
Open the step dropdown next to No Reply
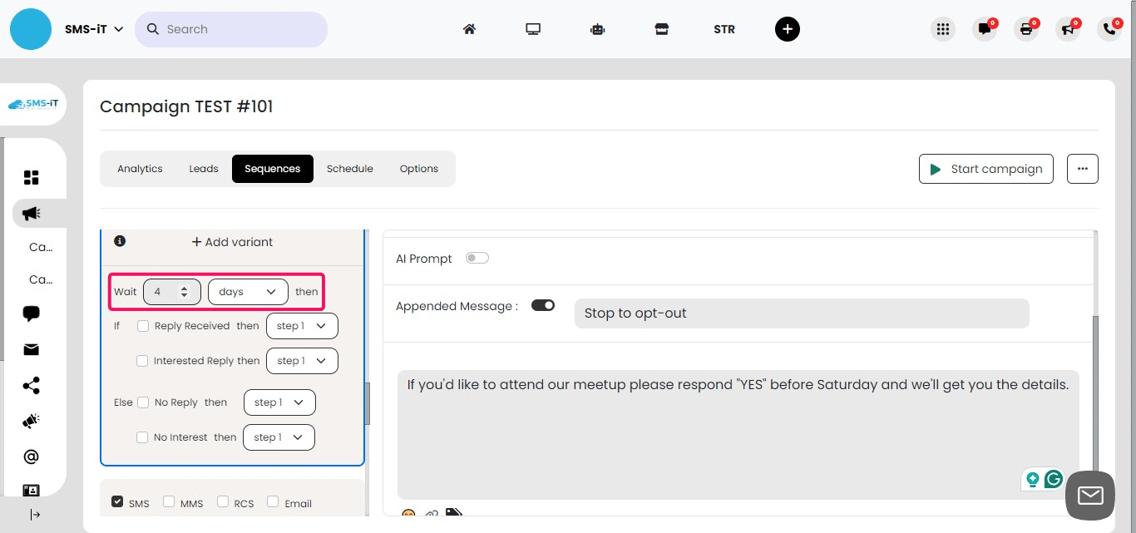pyautogui.click(x=279, y=402)
